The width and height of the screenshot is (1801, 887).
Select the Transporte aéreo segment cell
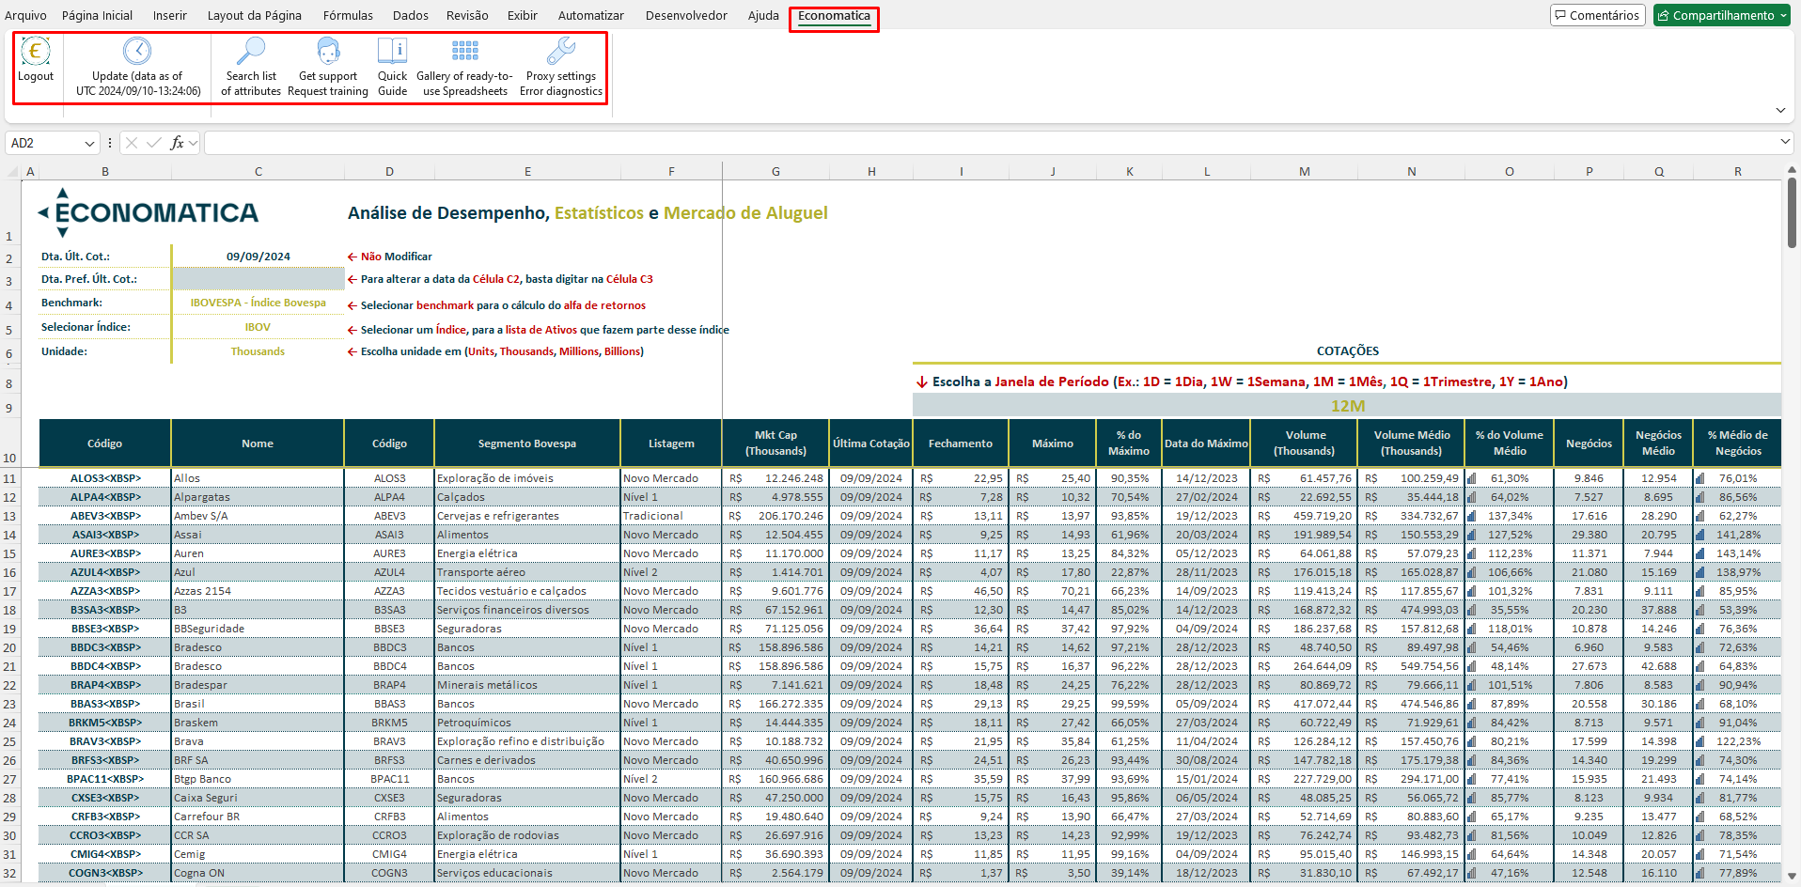[526, 572]
